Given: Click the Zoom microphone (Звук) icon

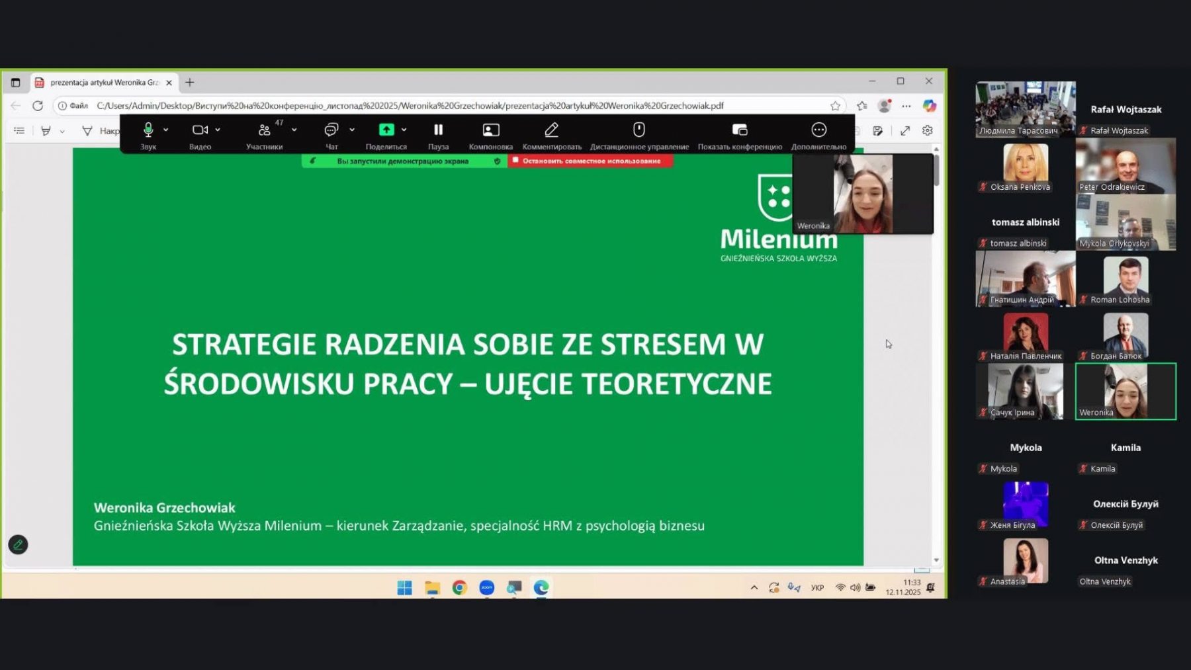Looking at the screenshot, I should tap(148, 130).
